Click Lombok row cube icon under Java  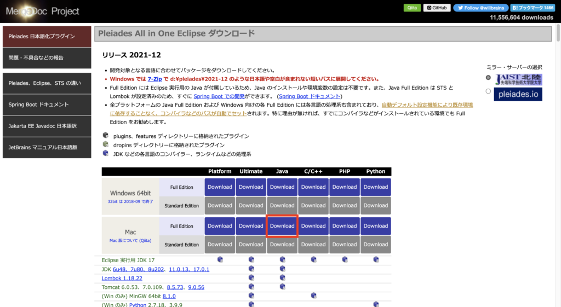pos(282,277)
